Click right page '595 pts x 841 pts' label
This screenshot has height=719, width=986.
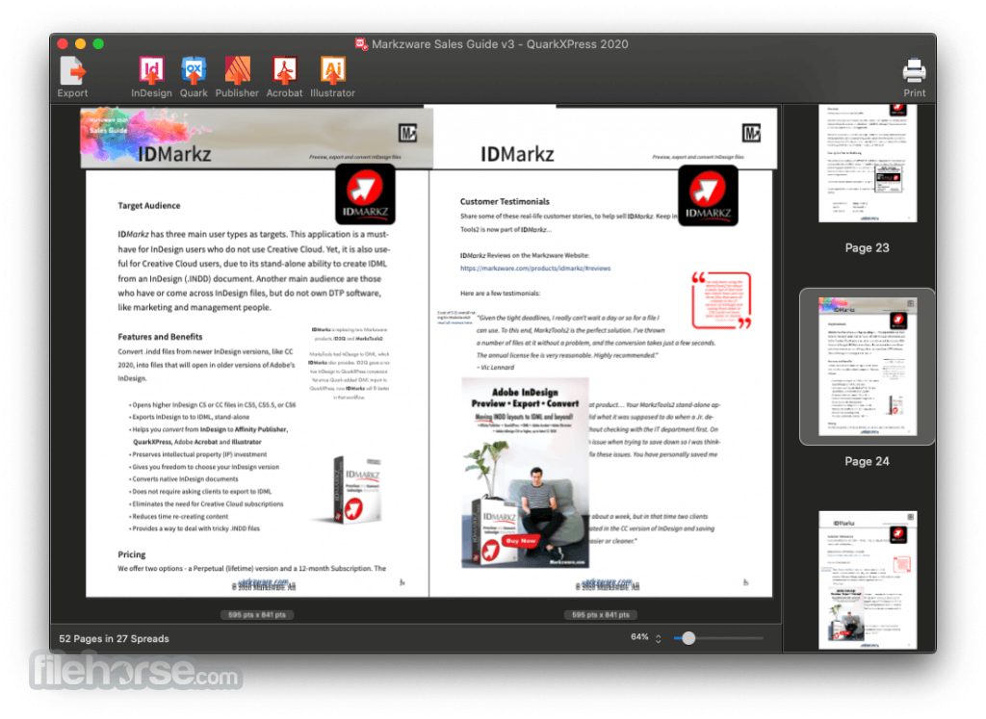[x=601, y=615]
